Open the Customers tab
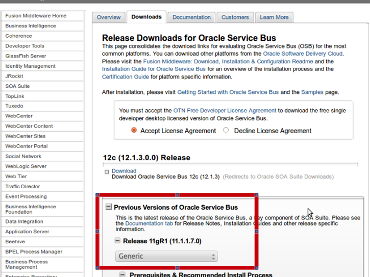 (x=235, y=17)
